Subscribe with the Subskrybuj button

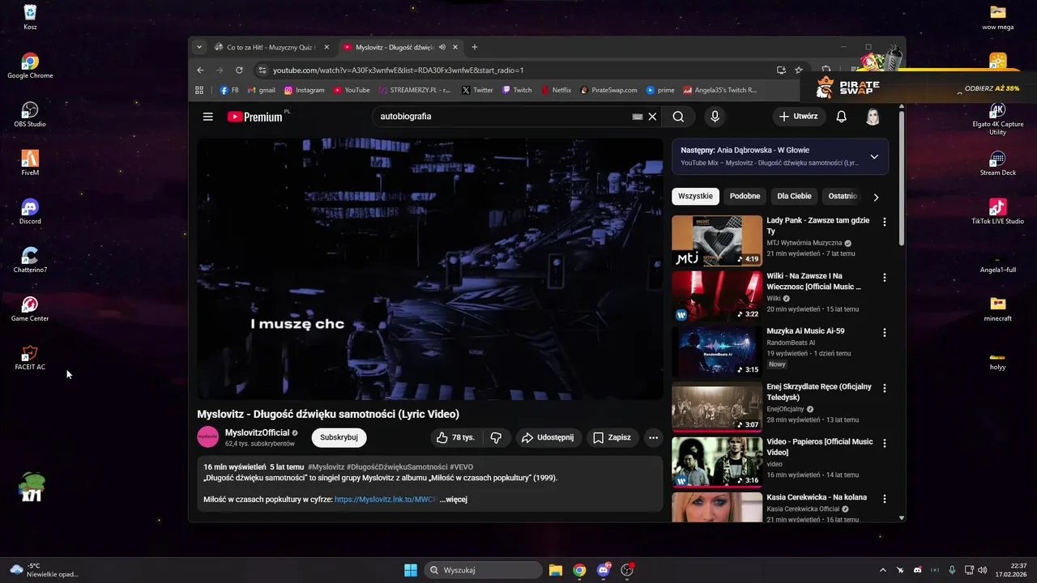pyautogui.click(x=339, y=437)
